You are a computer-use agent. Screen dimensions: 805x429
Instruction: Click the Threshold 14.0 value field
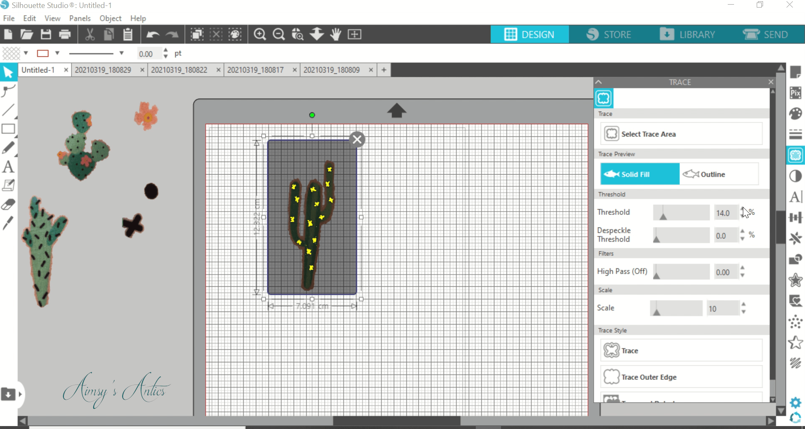click(x=726, y=213)
